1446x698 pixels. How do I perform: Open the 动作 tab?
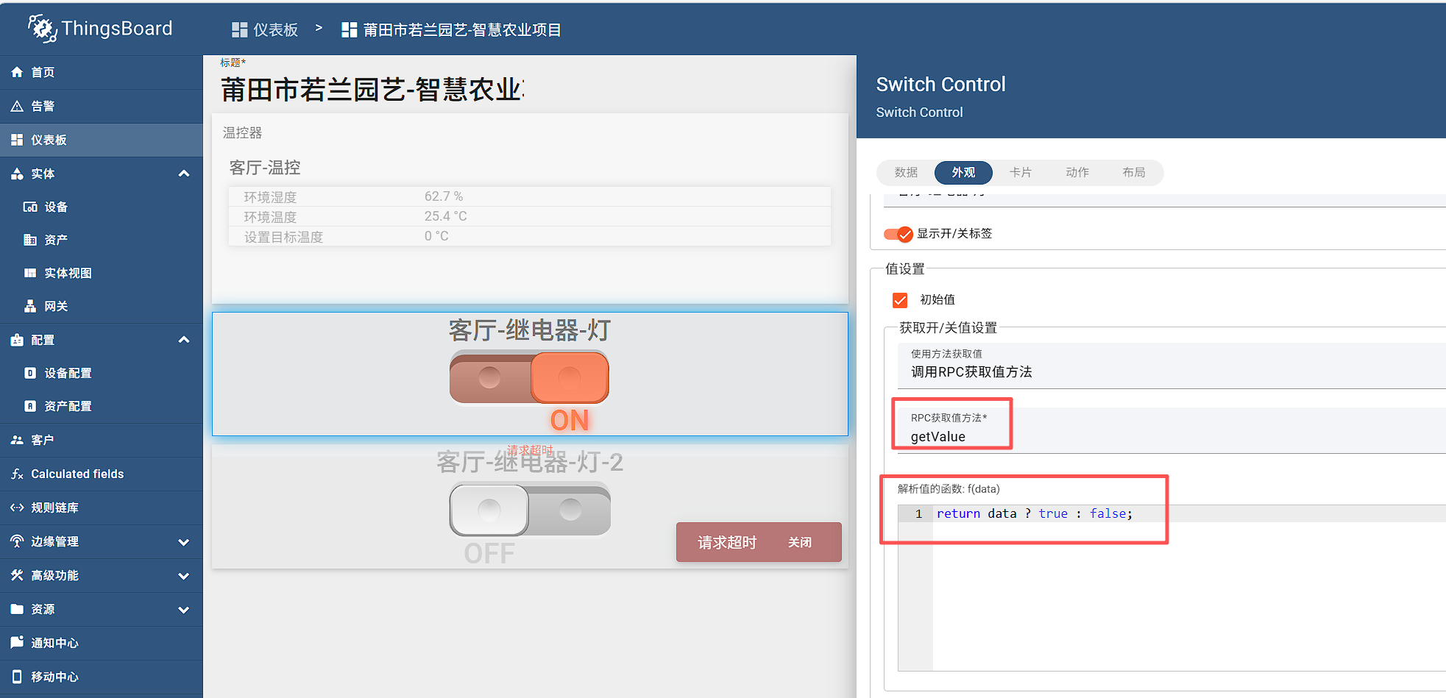coord(1077,172)
